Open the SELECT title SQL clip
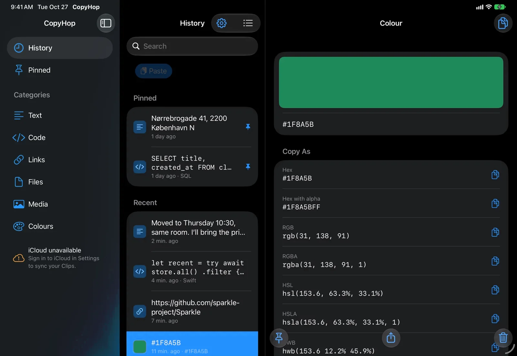This screenshot has width=517, height=356. 192,167
